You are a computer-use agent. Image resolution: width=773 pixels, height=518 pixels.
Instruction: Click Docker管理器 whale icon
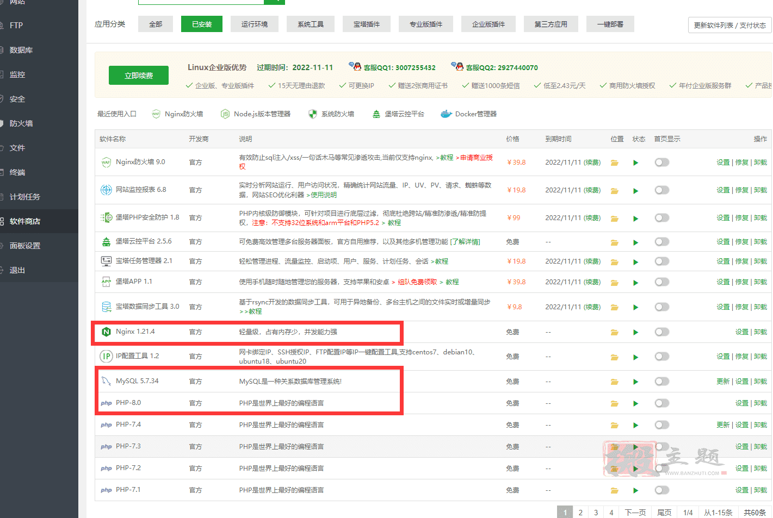(x=446, y=114)
